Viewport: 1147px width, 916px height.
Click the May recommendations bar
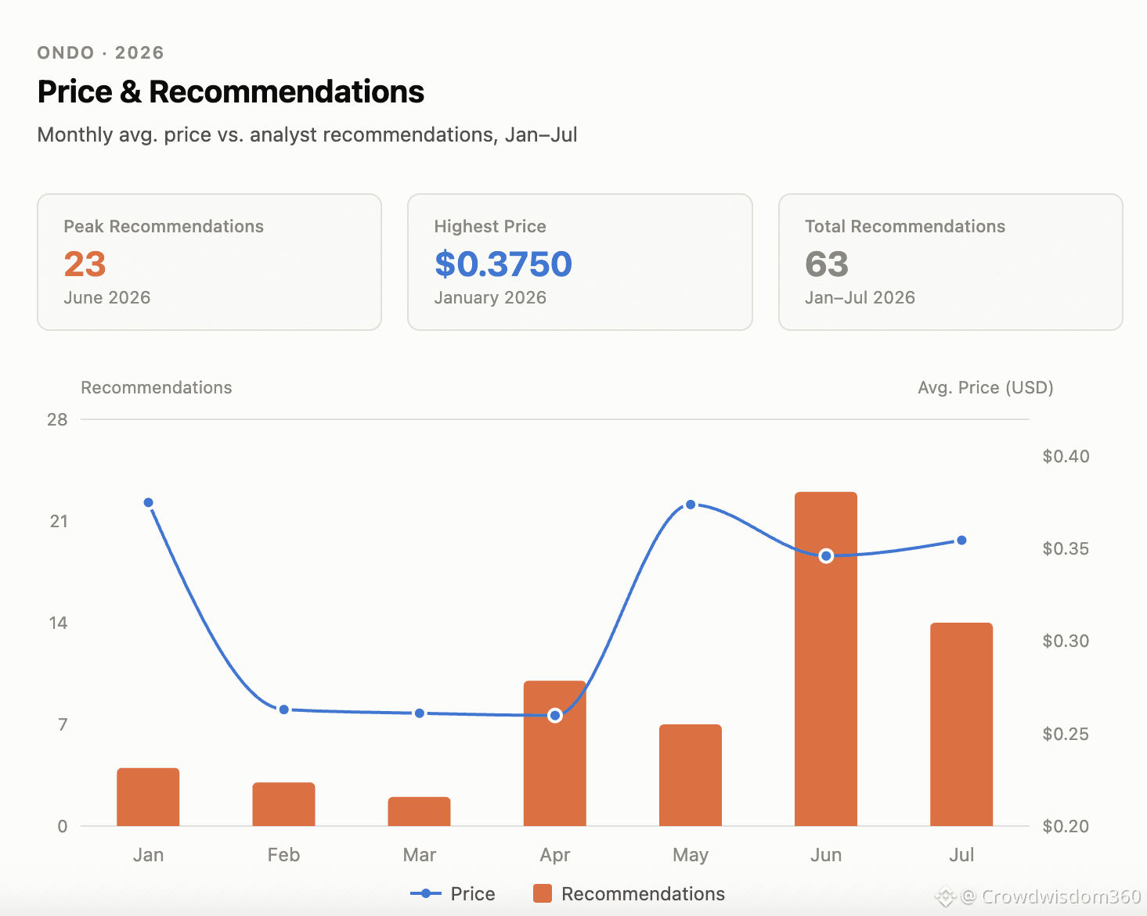click(x=691, y=775)
